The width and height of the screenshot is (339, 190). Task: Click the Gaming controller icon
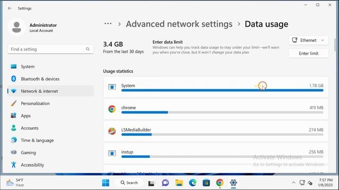coord(14,153)
